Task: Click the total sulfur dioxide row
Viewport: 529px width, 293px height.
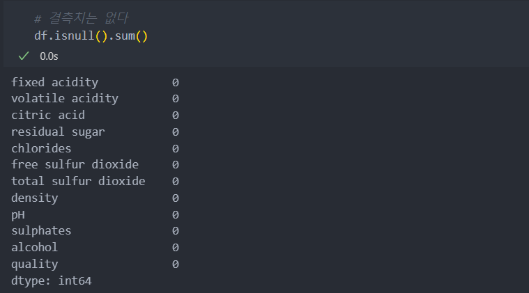Action: (95, 181)
